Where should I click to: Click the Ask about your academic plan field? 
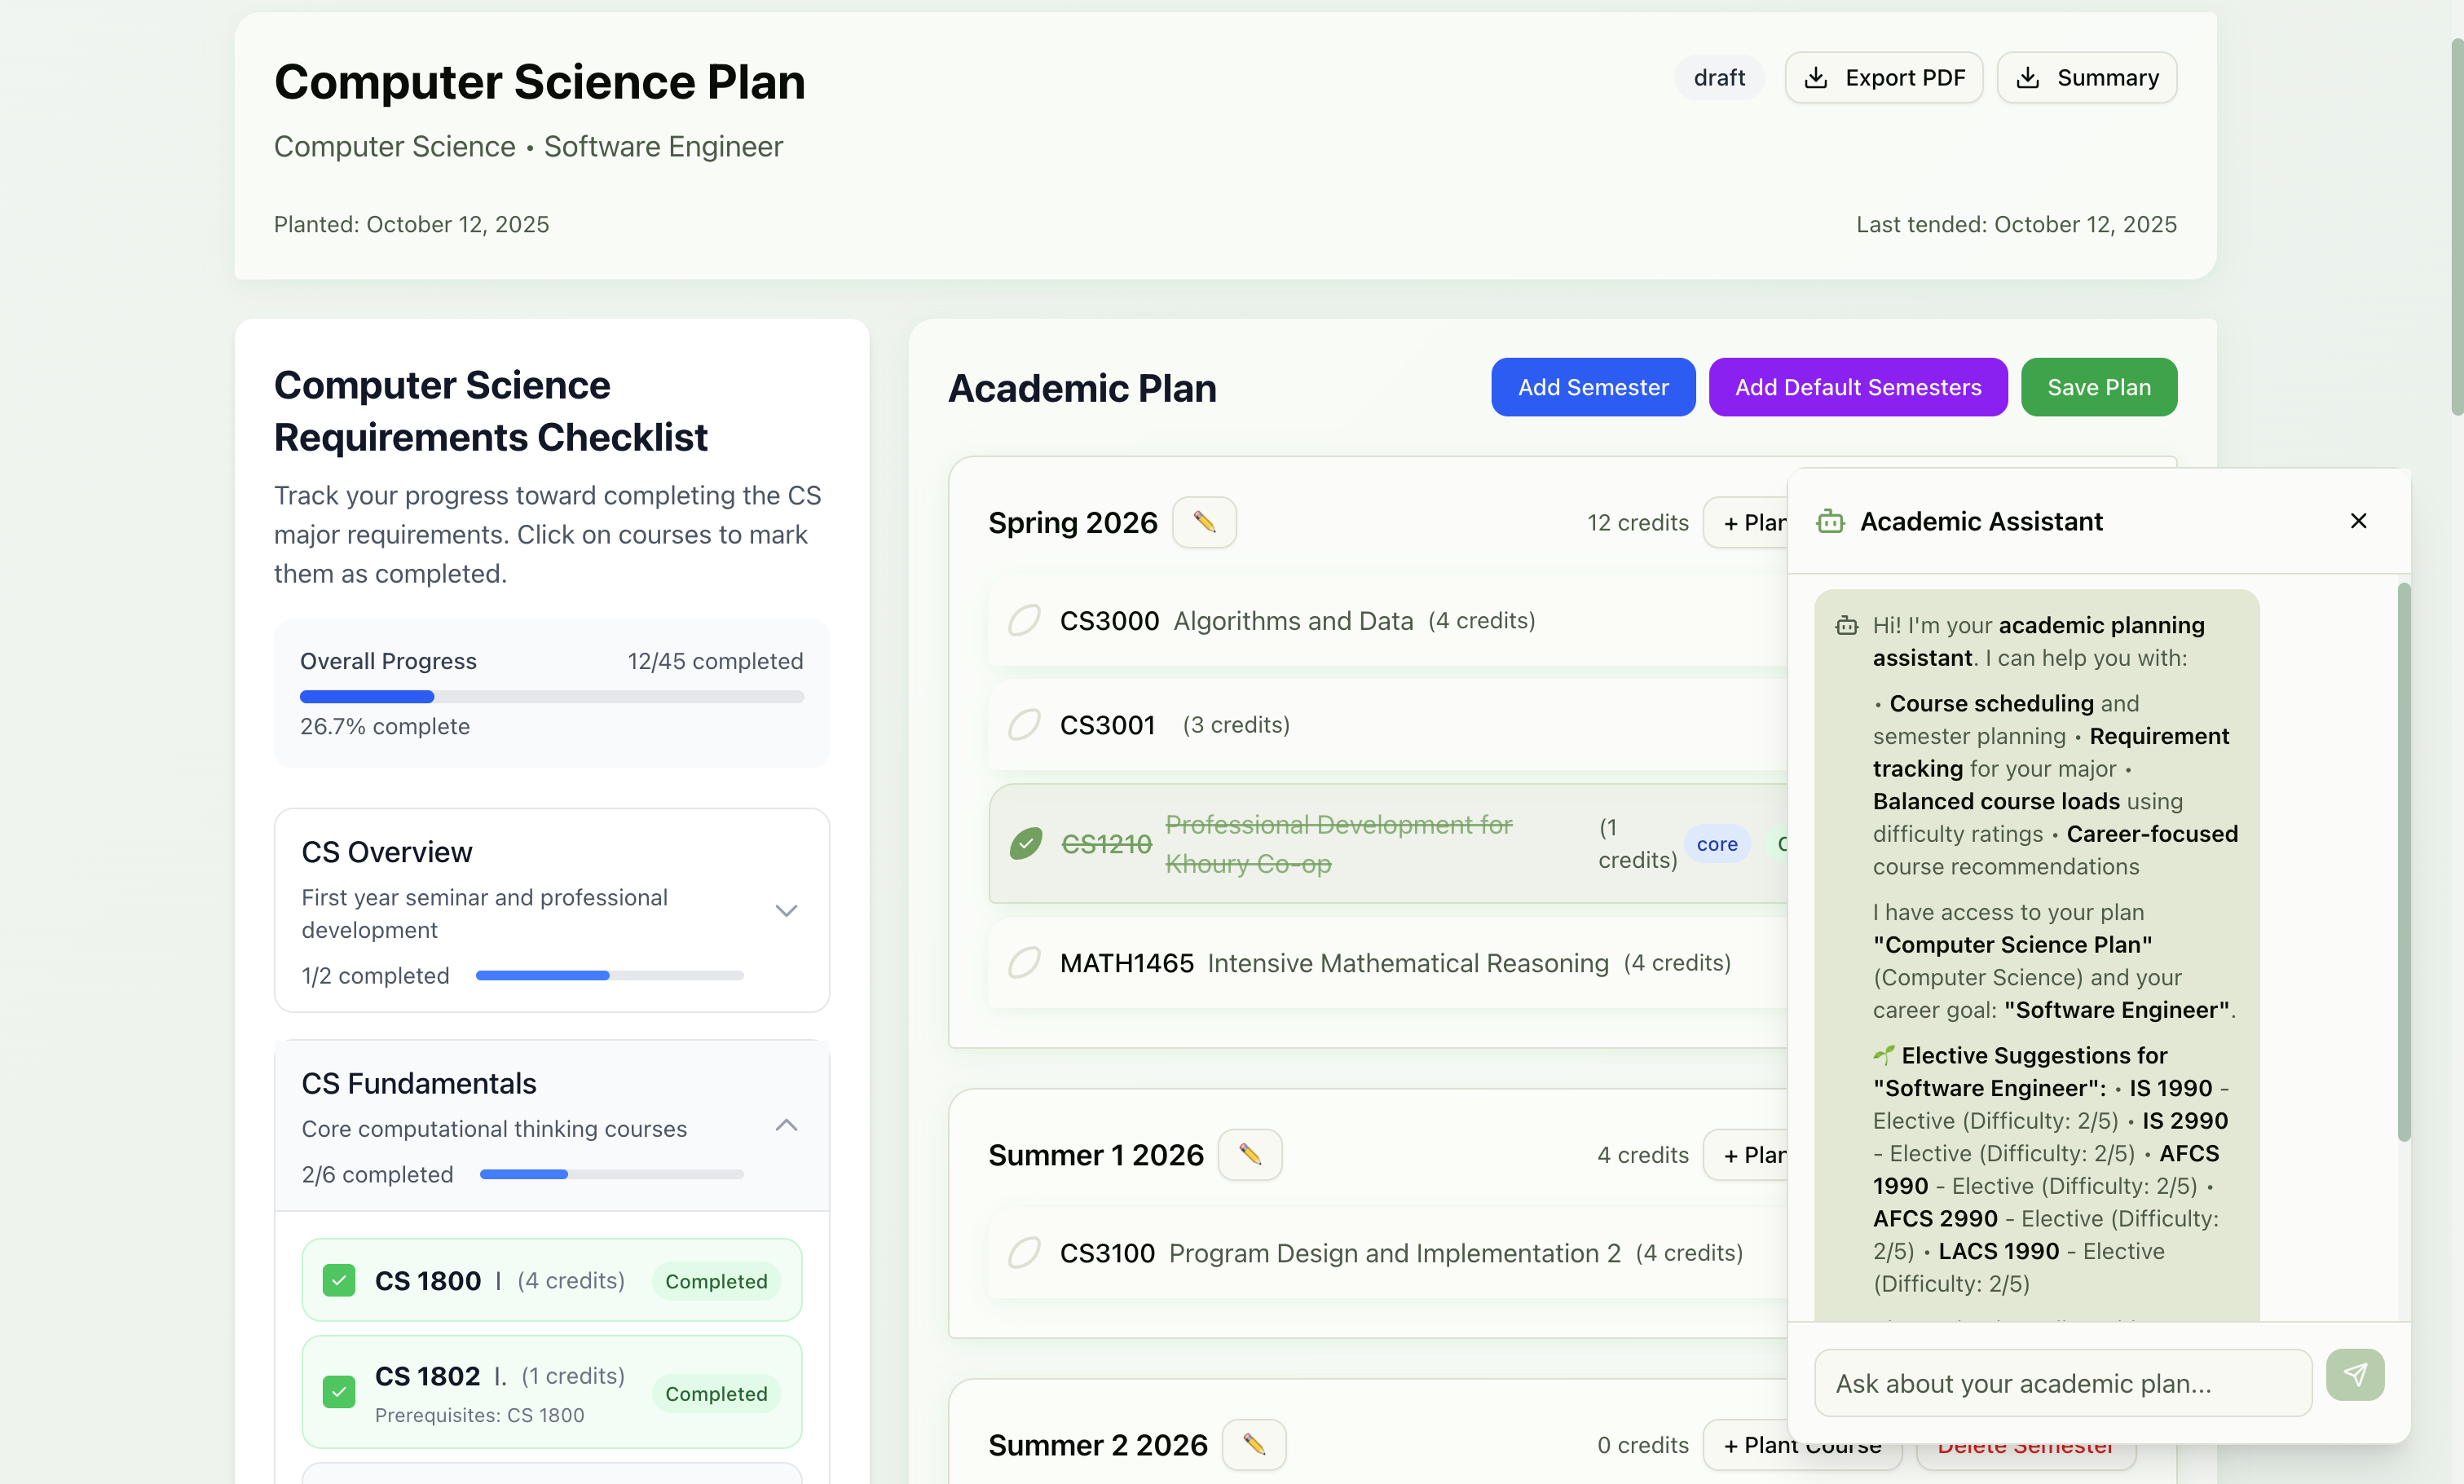click(x=2062, y=1383)
